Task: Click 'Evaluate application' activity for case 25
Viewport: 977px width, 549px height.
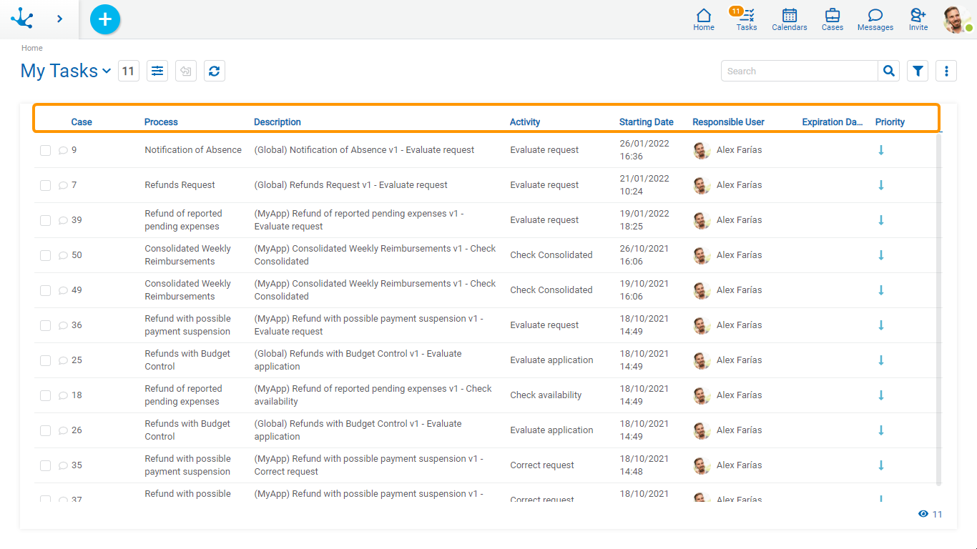Action: 551,360
